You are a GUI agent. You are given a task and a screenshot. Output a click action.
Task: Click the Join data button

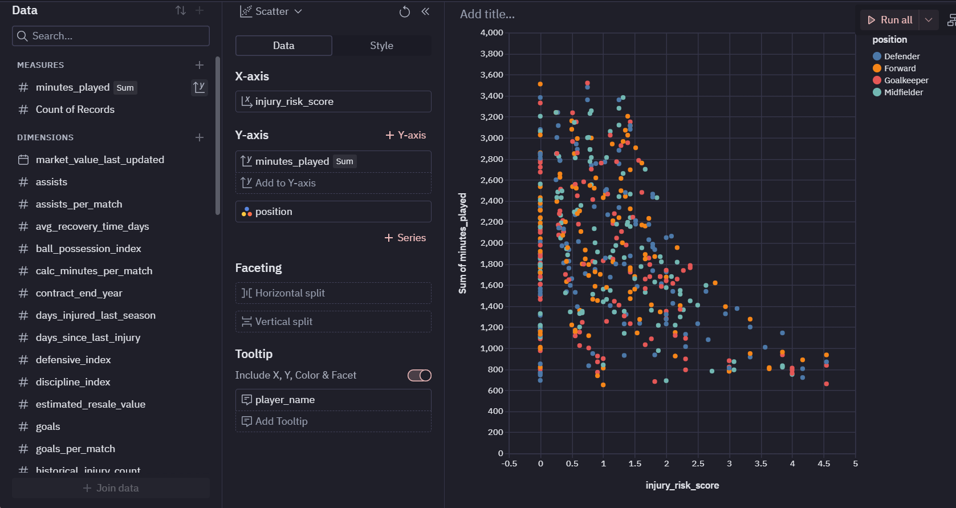coord(111,488)
